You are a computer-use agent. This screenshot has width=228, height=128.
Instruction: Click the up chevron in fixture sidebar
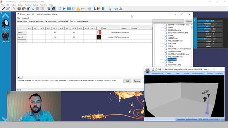tap(5, 16)
